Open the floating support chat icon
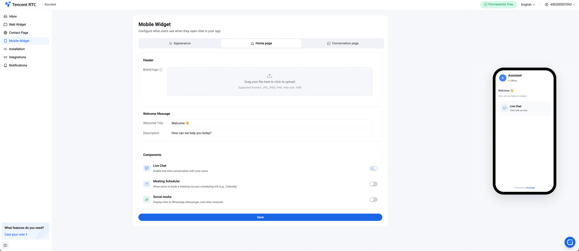579x251 pixels. coord(570,242)
